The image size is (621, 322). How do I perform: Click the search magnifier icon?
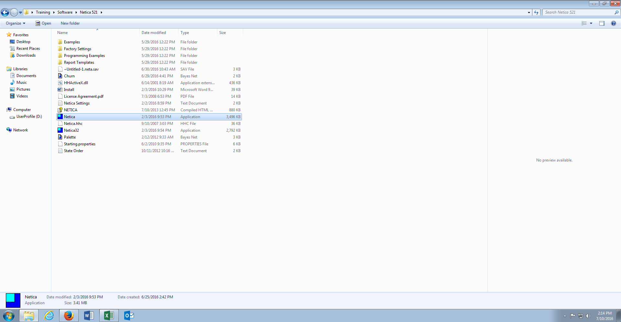(616, 12)
